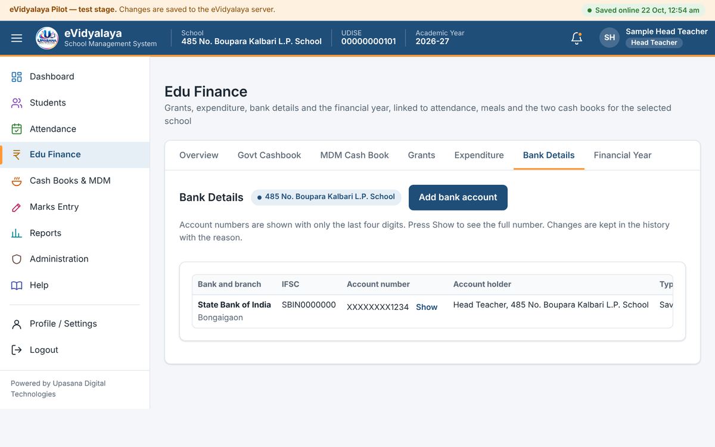Open Help in the sidebar
This screenshot has width=715, height=447.
(x=74, y=285)
